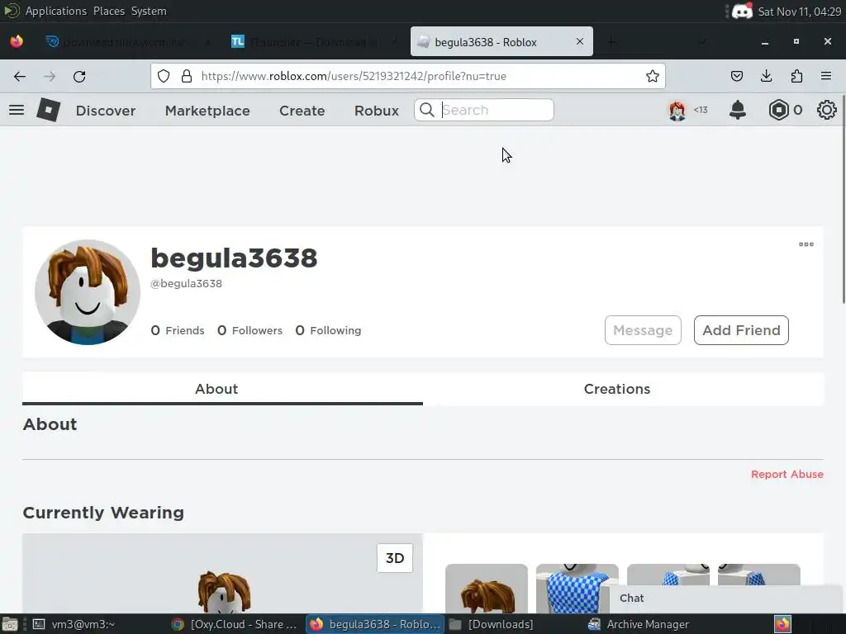Open the hair item thumbnail in Currently Wearing
This screenshot has width=846, height=634.
(486, 588)
